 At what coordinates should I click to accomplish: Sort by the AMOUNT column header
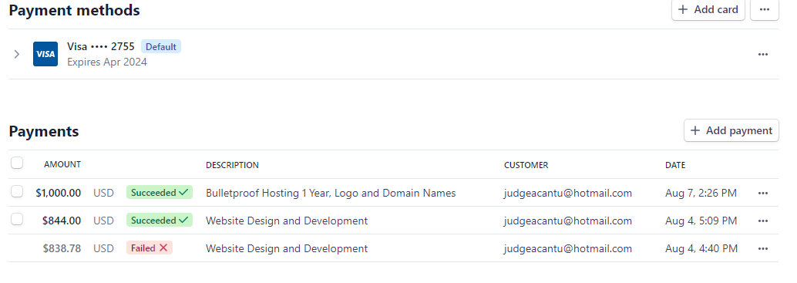(62, 164)
